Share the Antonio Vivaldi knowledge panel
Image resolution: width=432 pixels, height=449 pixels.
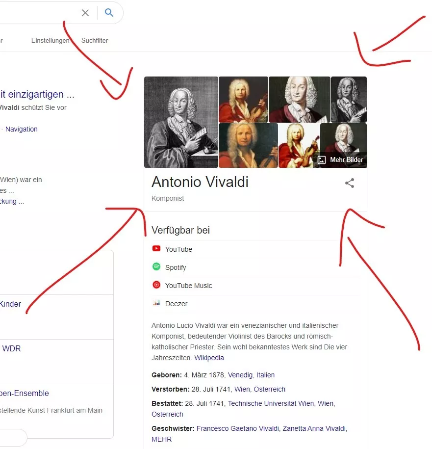[349, 183]
